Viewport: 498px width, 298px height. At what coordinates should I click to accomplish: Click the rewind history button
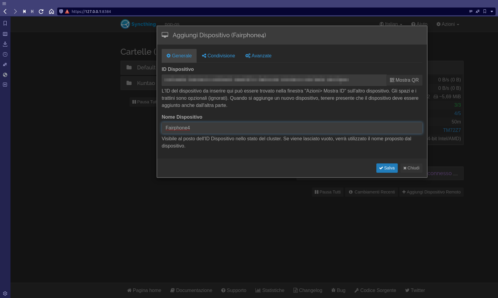[24, 11]
